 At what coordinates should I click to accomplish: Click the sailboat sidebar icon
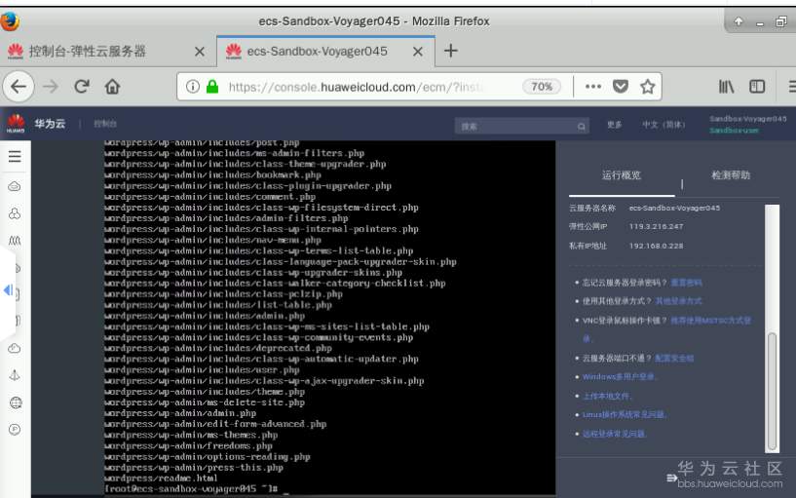coord(15,375)
